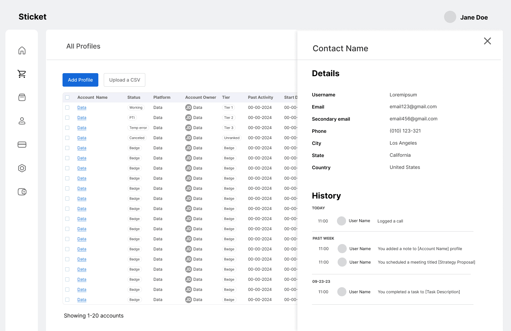Viewport: 511px width, 331px height.
Task: Click the Canceled status badge
Action: pyautogui.click(x=137, y=138)
